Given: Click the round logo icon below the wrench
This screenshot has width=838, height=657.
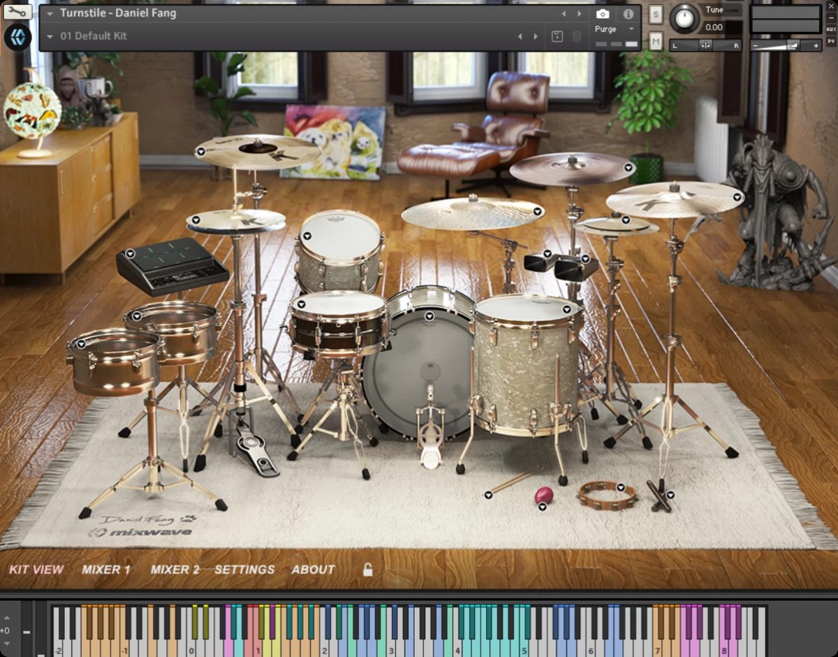Looking at the screenshot, I should tap(17, 36).
